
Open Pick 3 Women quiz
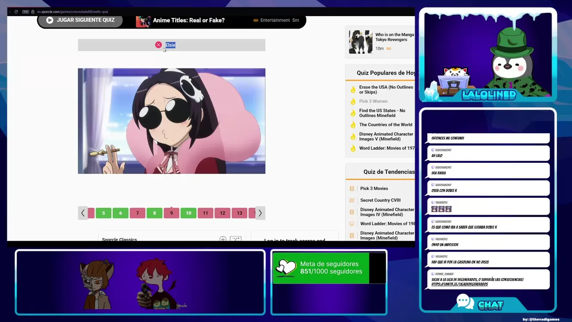(x=373, y=101)
